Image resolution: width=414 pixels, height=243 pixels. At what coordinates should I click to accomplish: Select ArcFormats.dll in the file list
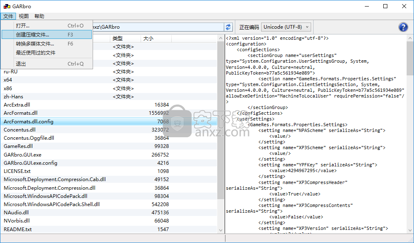coord(109,113)
